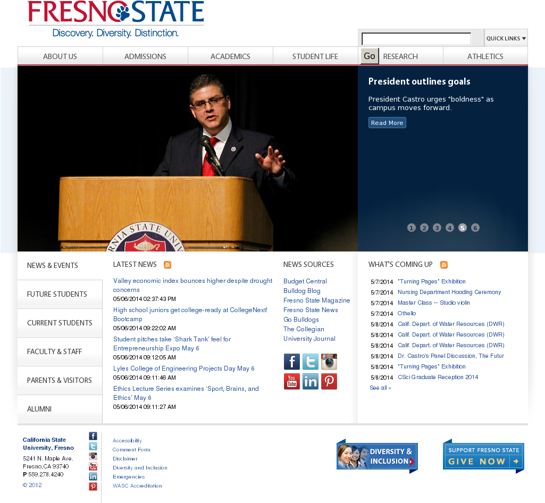The width and height of the screenshot is (545, 503).
Task: Show slide 5 in the carousel
Action: 462,228
